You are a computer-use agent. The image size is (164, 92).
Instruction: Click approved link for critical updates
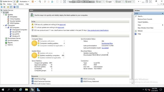(61, 27)
